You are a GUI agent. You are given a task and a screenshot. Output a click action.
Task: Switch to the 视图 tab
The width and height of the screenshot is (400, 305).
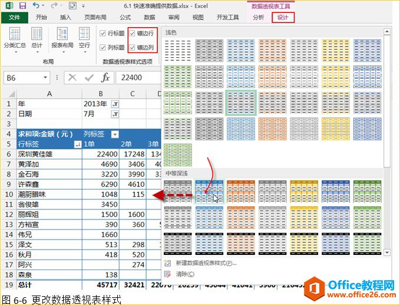coord(198,17)
